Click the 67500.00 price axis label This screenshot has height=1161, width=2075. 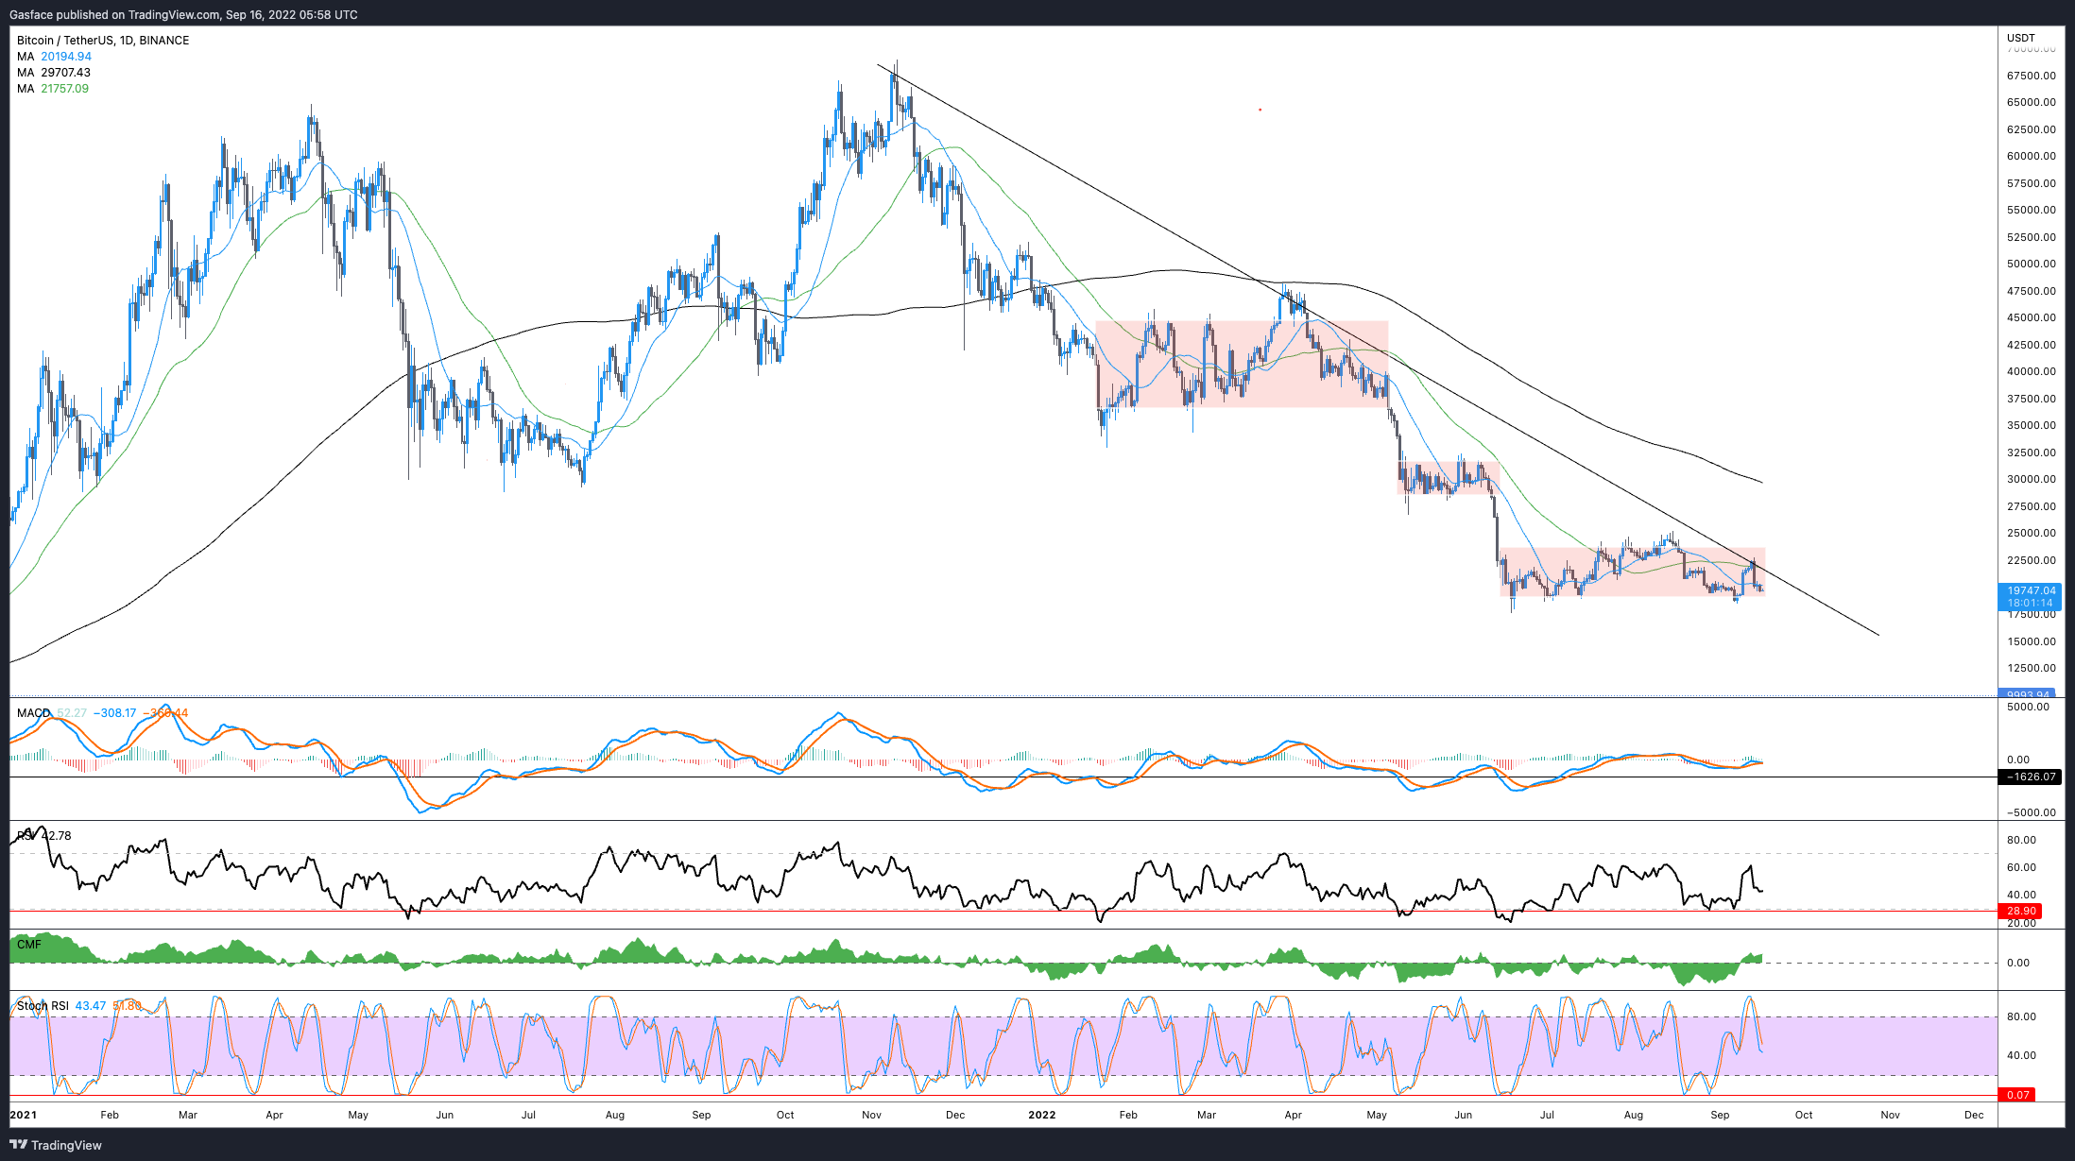pos(2031,76)
